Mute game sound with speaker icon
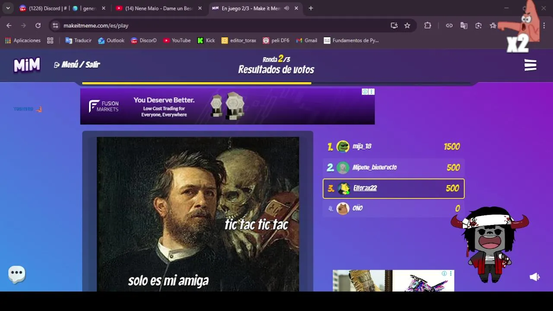The image size is (553, 311). click(535, 277)
